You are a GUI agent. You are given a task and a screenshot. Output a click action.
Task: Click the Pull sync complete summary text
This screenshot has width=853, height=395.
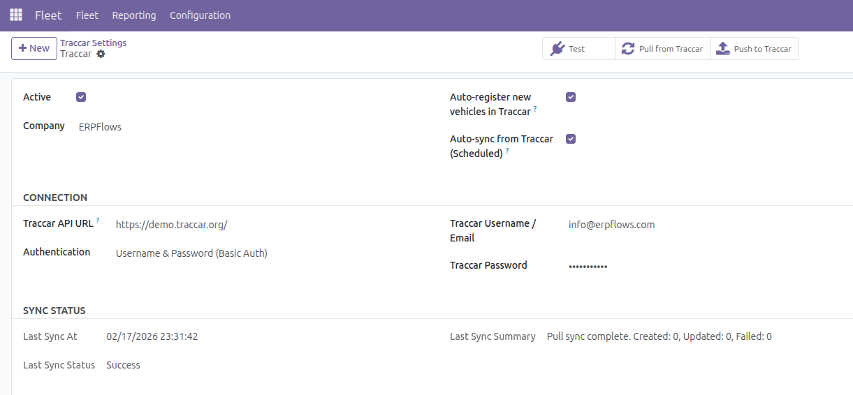click(x=659, y=336)
